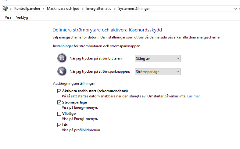Viewport: 240px width, 149px height.
Task: Expand the chevron after the address bar icon
Action: [x=11, y=9]
